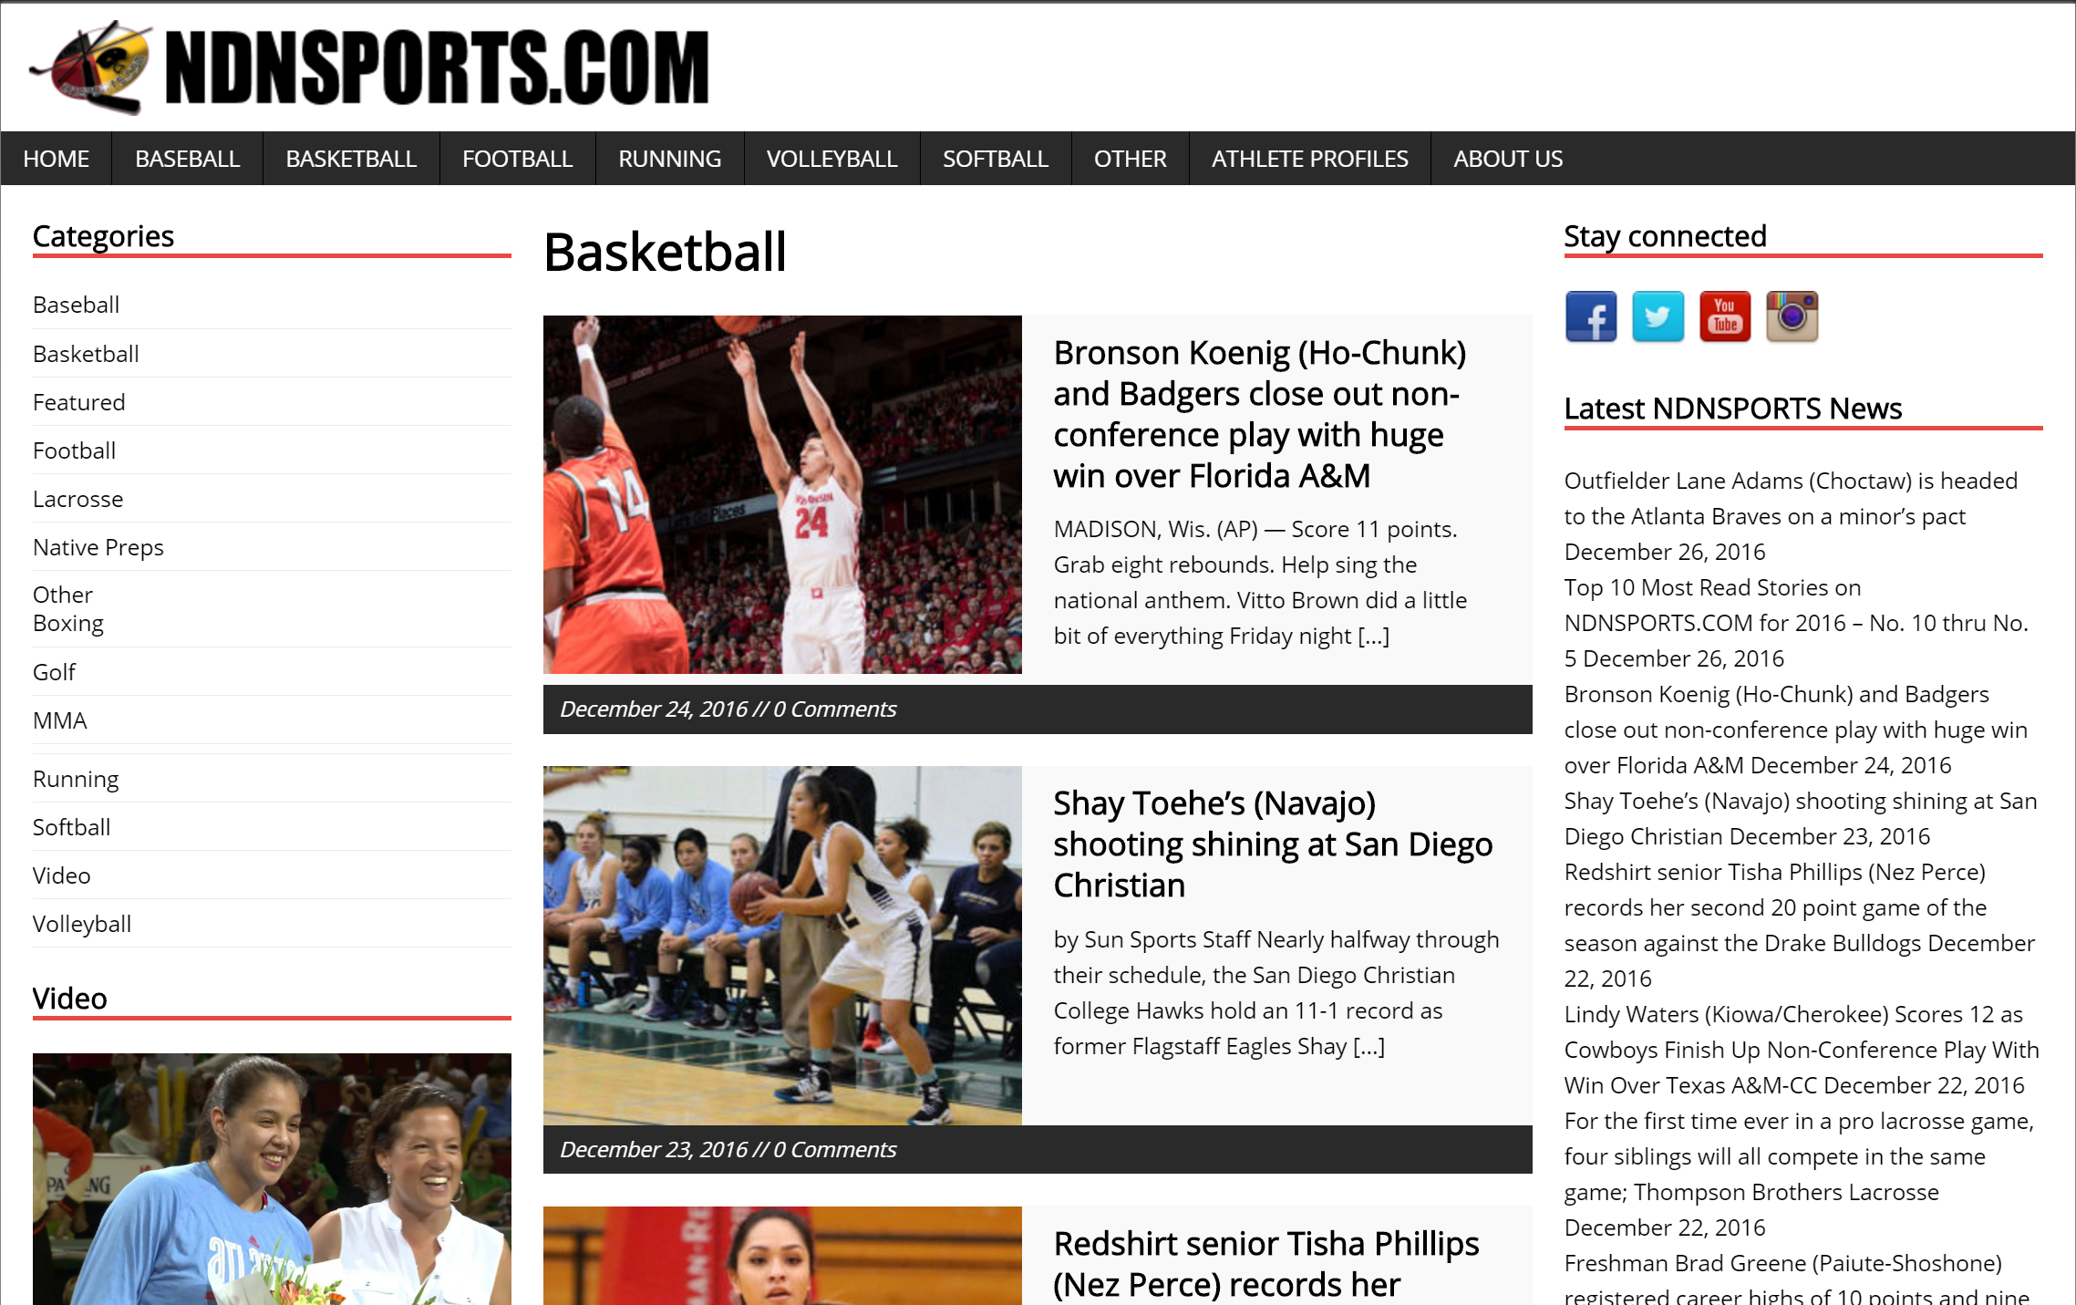Screen dimensions: 2076x1305
Task: Open About Us in the navigation bar
Action: click(x=1508, y=159)
